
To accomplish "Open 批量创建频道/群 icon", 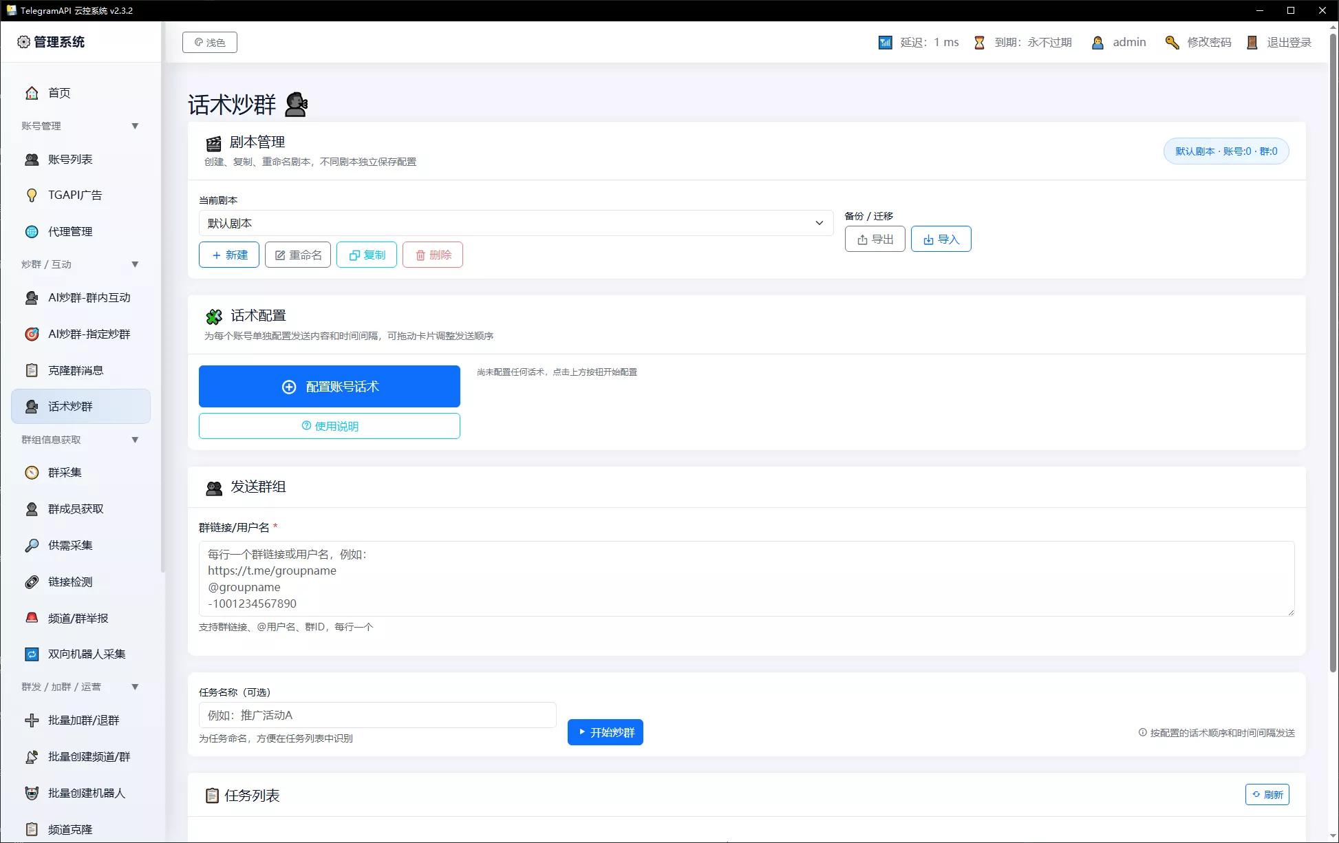I will point(32,757).
